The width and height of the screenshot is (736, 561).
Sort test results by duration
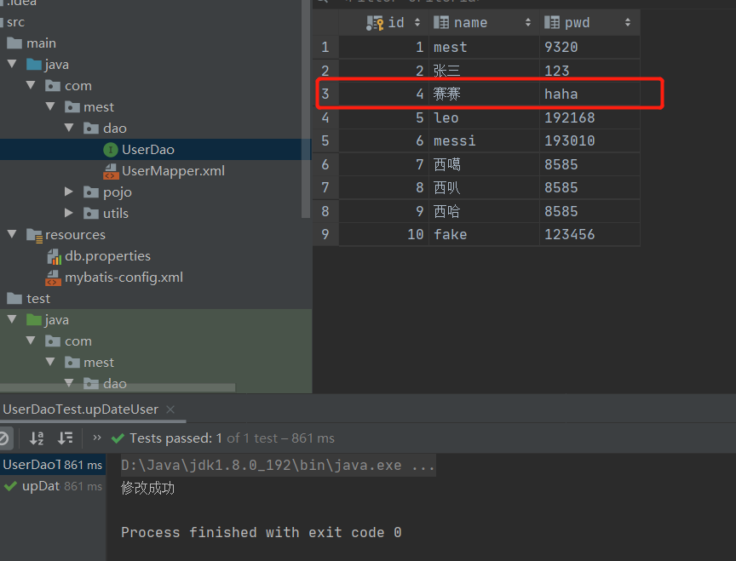click(65, 438)
